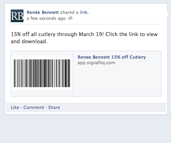Click "Click the link to view" sentence
Image resolution: width=171 pixels, height=143 pixels.
[x=132, y=34]
